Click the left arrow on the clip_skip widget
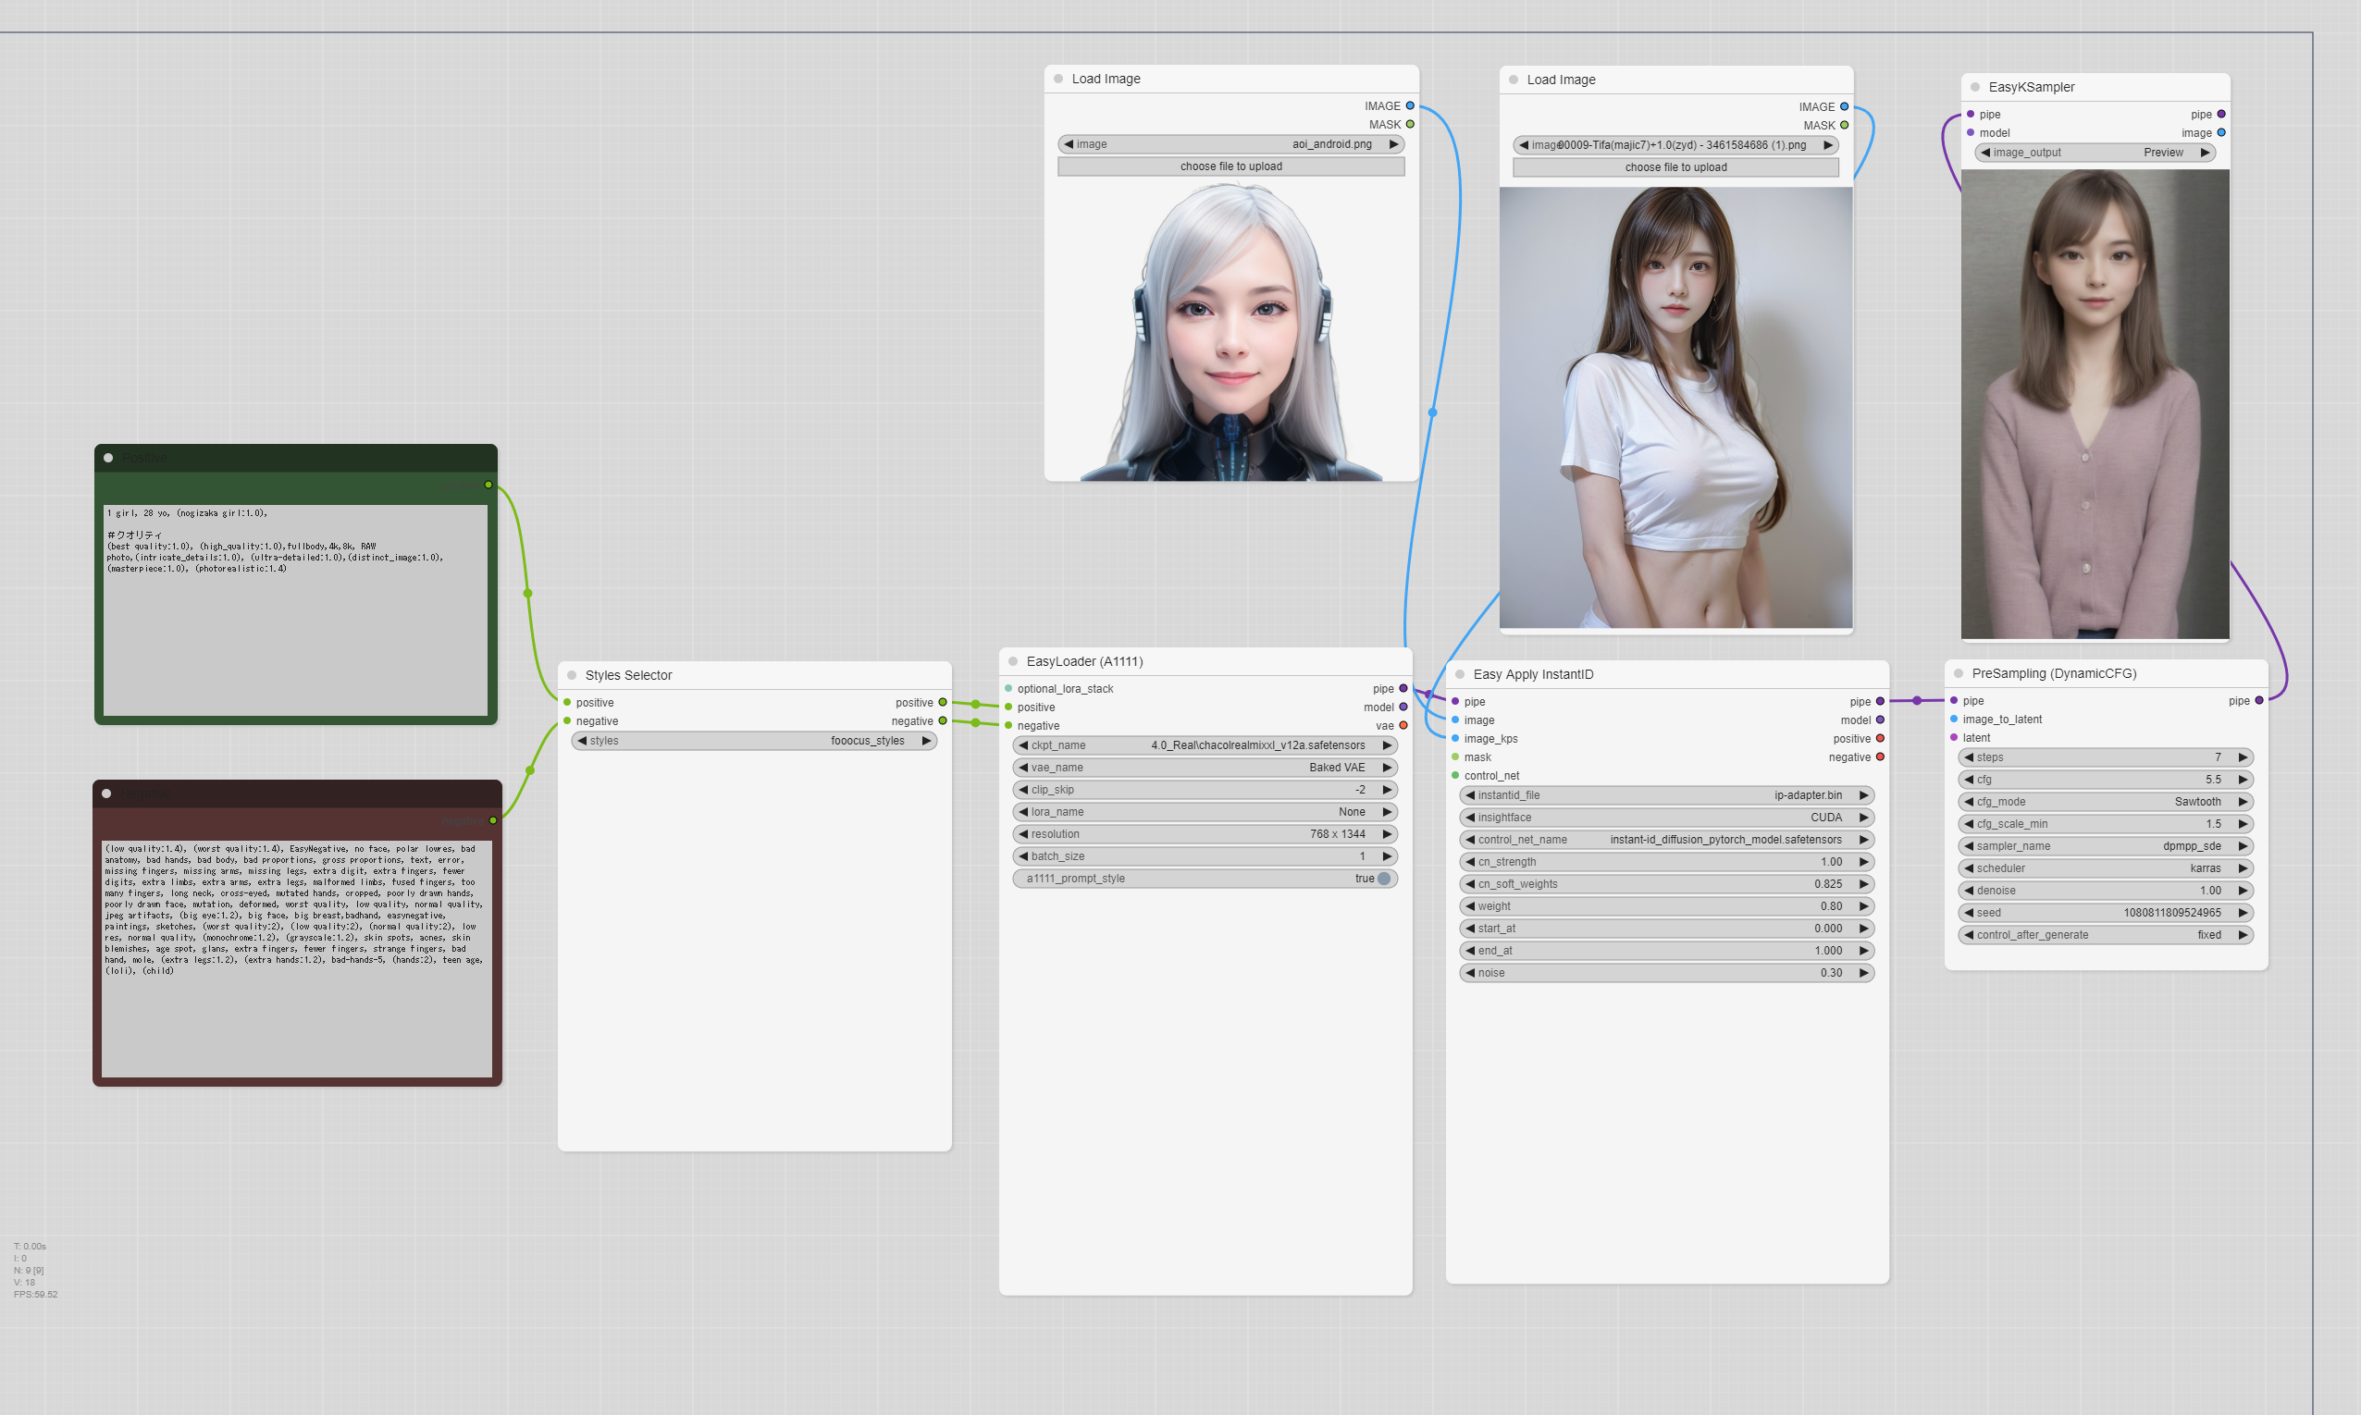 pos(1023,790)
